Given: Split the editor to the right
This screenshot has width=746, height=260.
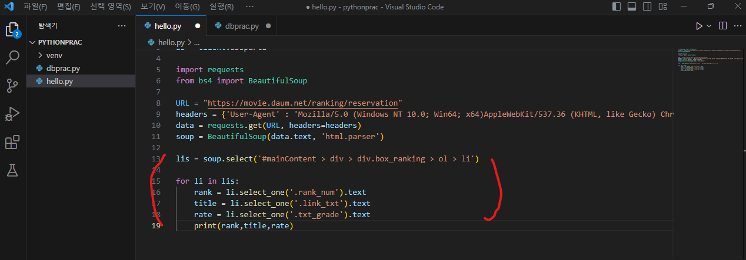Looking at the screenshot, I should click(723, 26).
